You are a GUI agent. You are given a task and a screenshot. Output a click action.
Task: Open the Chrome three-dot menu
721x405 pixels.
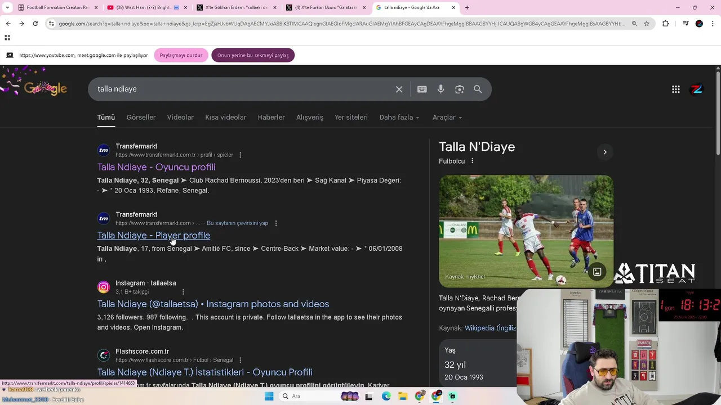[713, 24]
